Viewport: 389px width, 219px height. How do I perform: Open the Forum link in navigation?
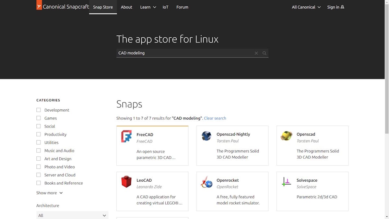[182, 7]
